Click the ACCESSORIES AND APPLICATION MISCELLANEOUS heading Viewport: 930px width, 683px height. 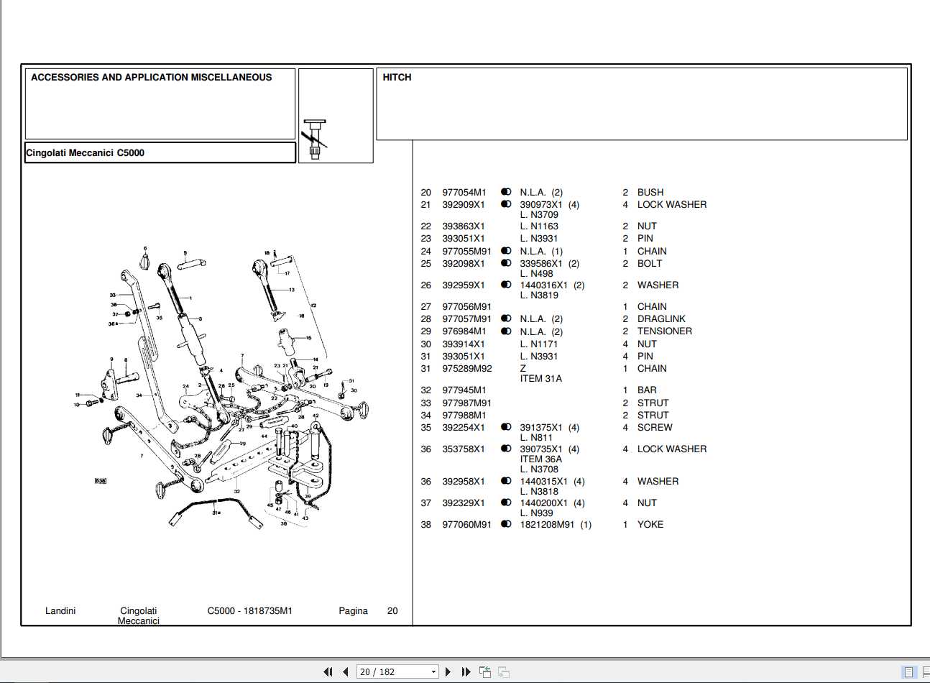(151, 77)
